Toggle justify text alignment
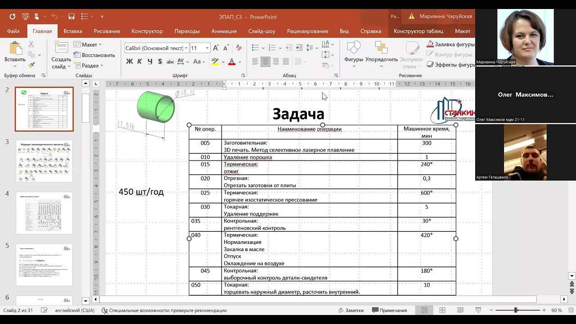The image size is (576, 324). pos(286,62)
